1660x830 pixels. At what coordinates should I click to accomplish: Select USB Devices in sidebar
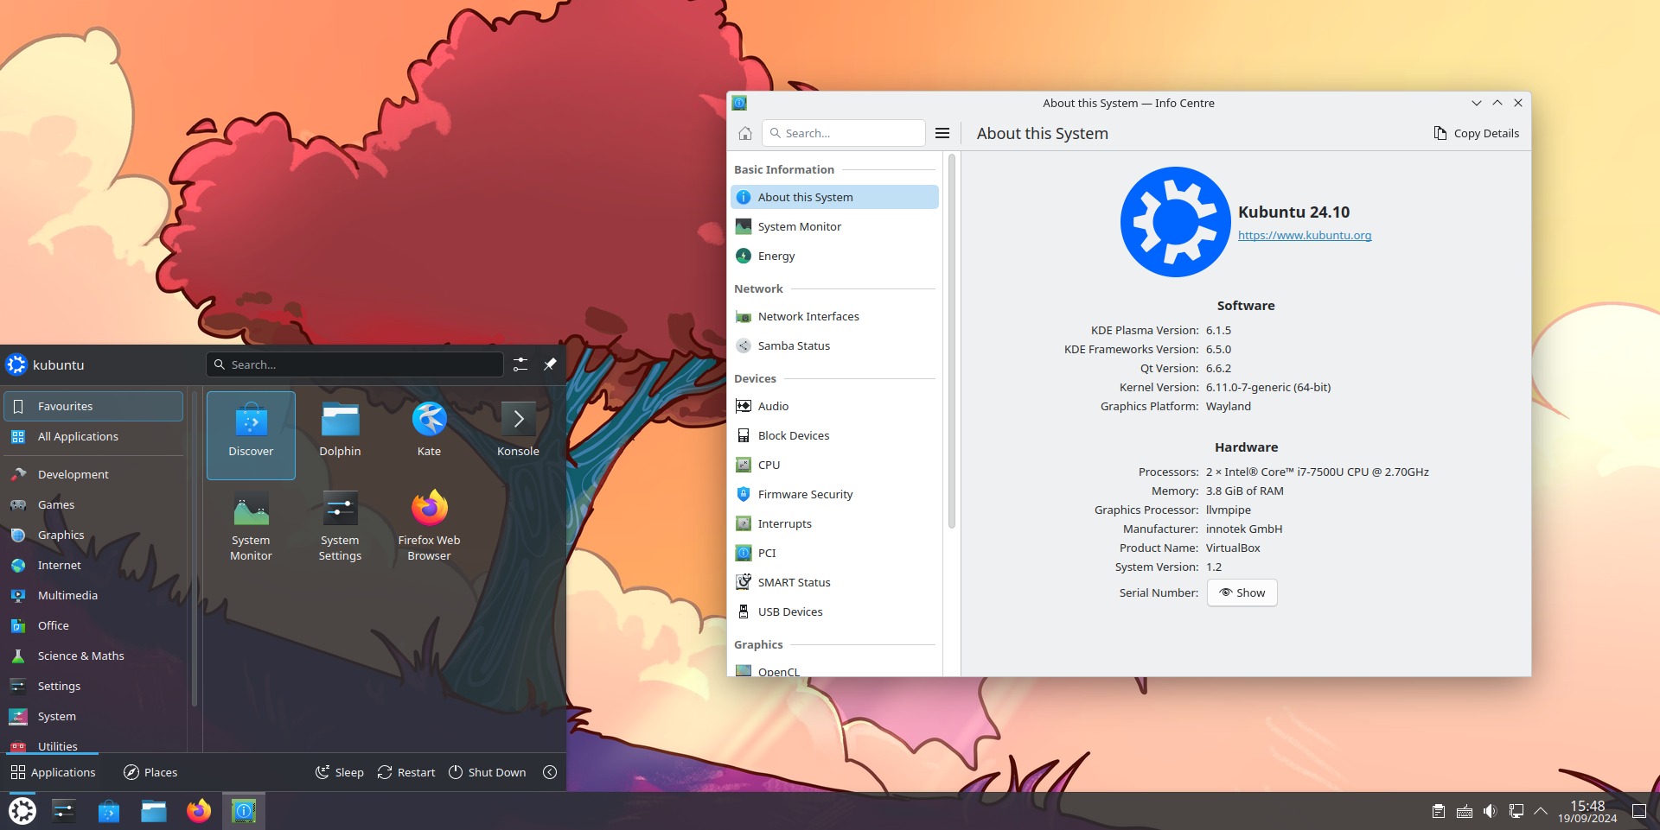[834, 611]
